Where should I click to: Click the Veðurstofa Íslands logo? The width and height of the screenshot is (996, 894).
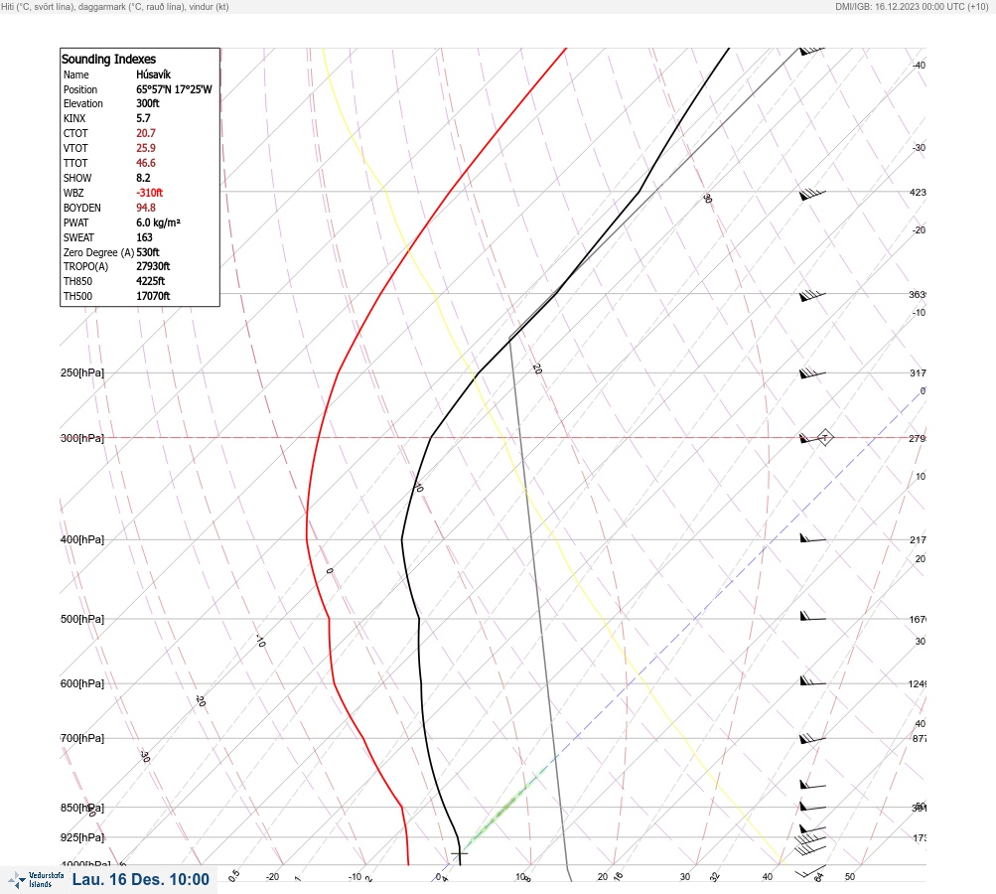pos(36,880)
